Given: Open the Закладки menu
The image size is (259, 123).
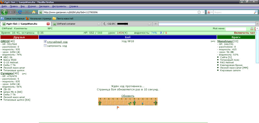Looking at the screenshot, I should click(44, 6).
